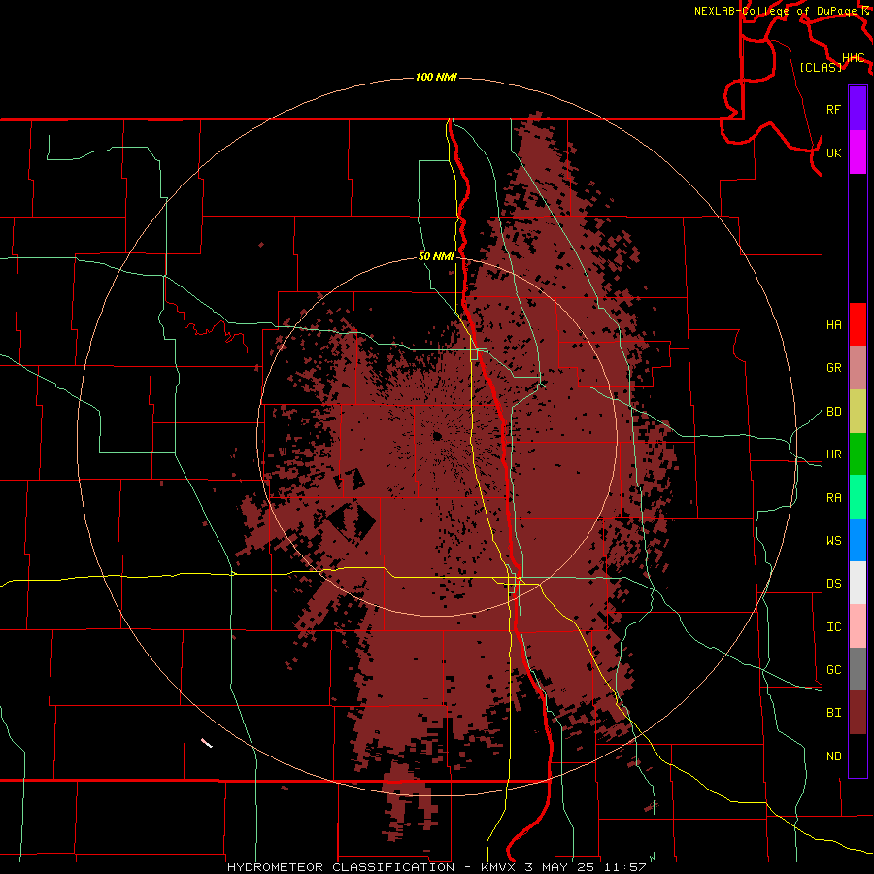Click the 100 NMI range ring label
874x874 pixels.
(436, 77)
